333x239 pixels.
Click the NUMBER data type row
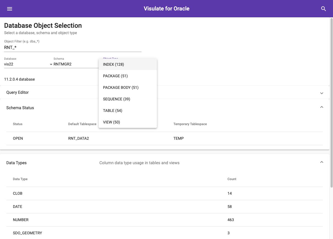[21, 220]
